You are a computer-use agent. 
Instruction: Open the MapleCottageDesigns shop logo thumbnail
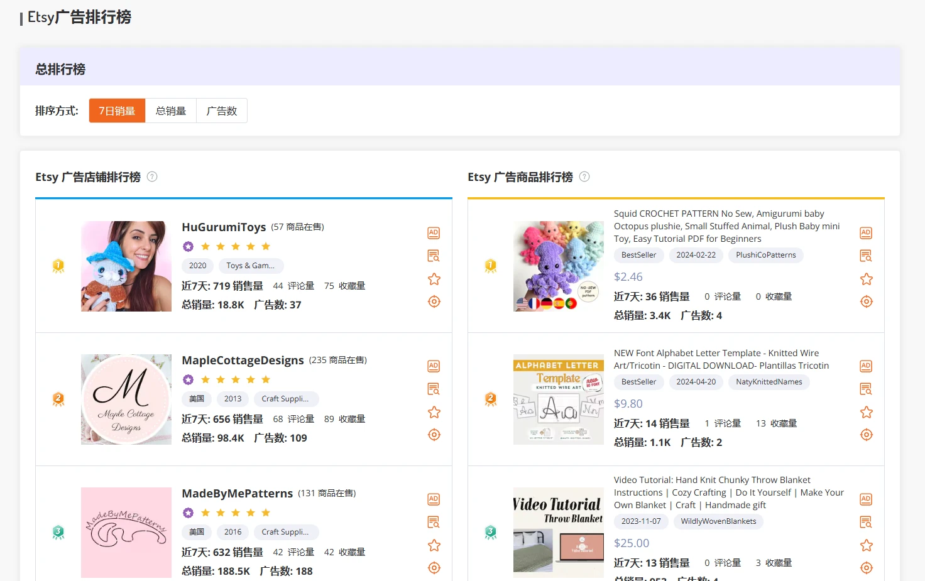(x=126, y=399)
